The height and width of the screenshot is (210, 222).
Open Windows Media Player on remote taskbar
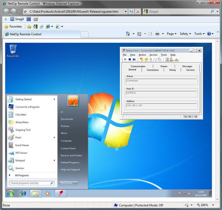pyautogui.click(x=48, y=193)
